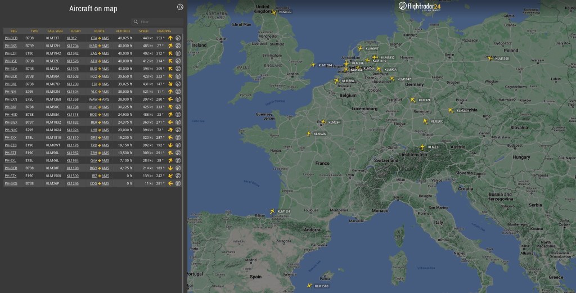Click the Flightradar24 logo
This screenshot has width=576, height=293.
pos(419,6)
